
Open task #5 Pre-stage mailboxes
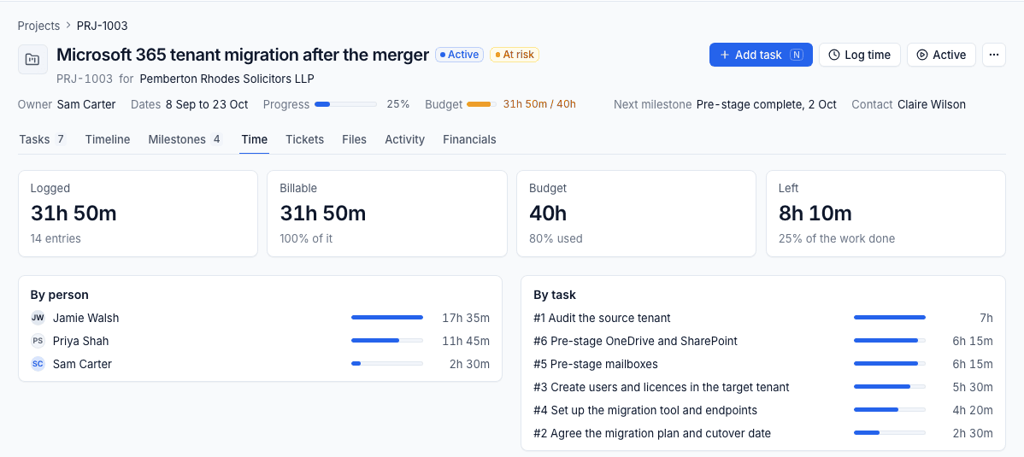pyautogui.click(x=596, y=364)
